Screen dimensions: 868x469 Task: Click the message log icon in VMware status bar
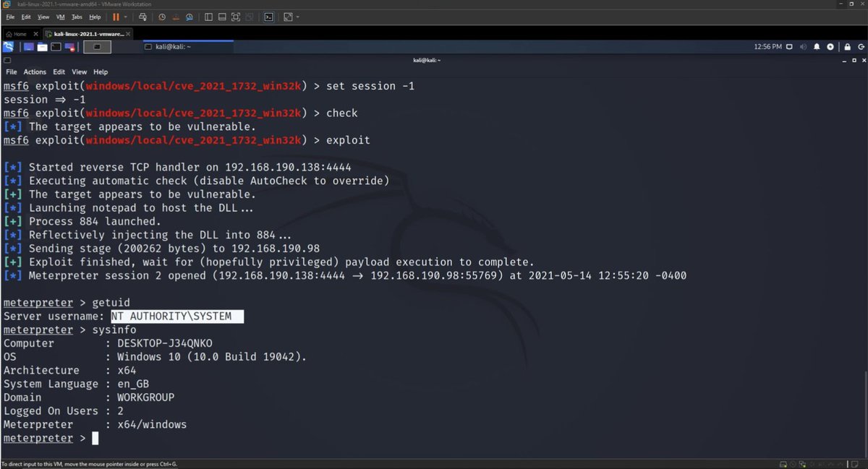854,464
